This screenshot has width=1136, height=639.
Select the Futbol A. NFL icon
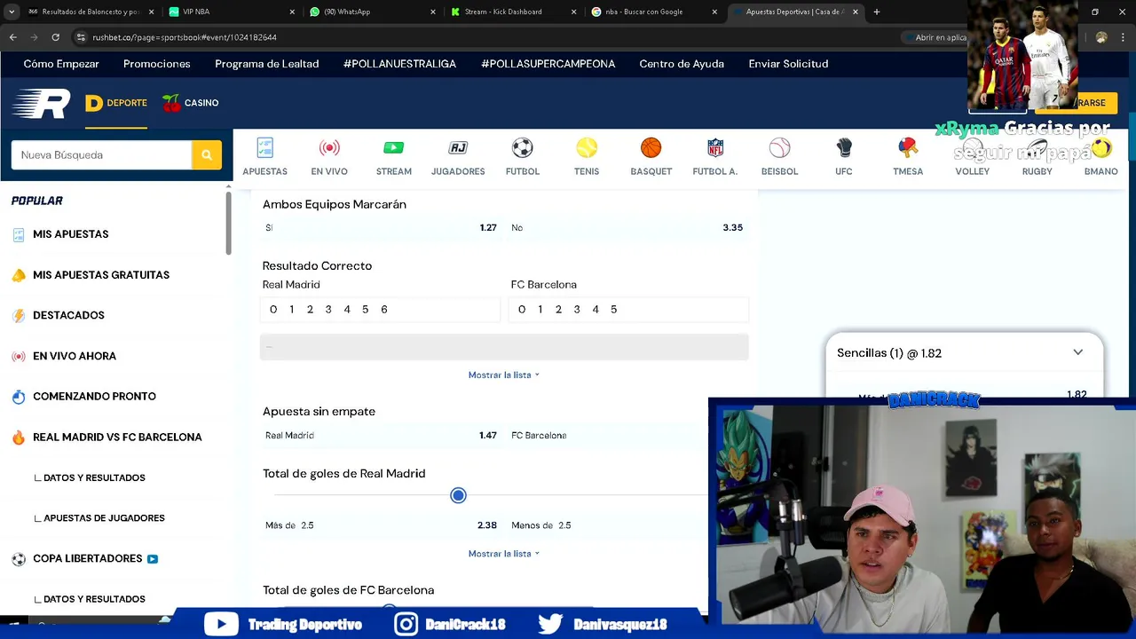click(x=715, y=147)
